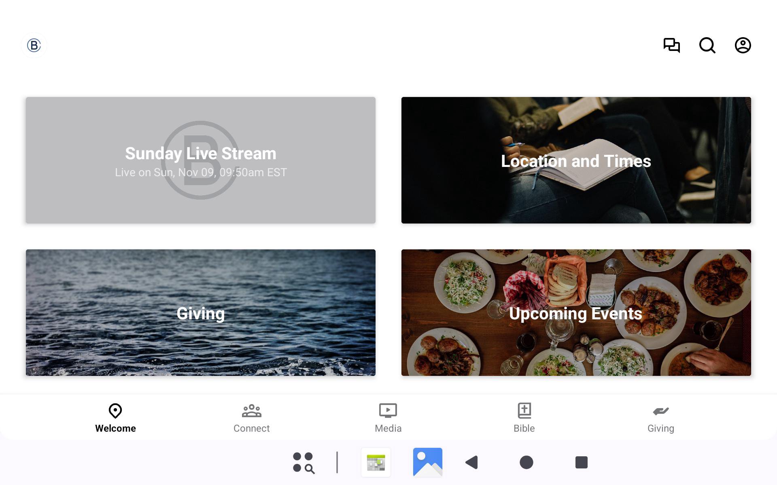The height and width of the screenshot is (485, 777).
Task: Tap the Giving hand icon in nav
Action: tap(660, 411)
